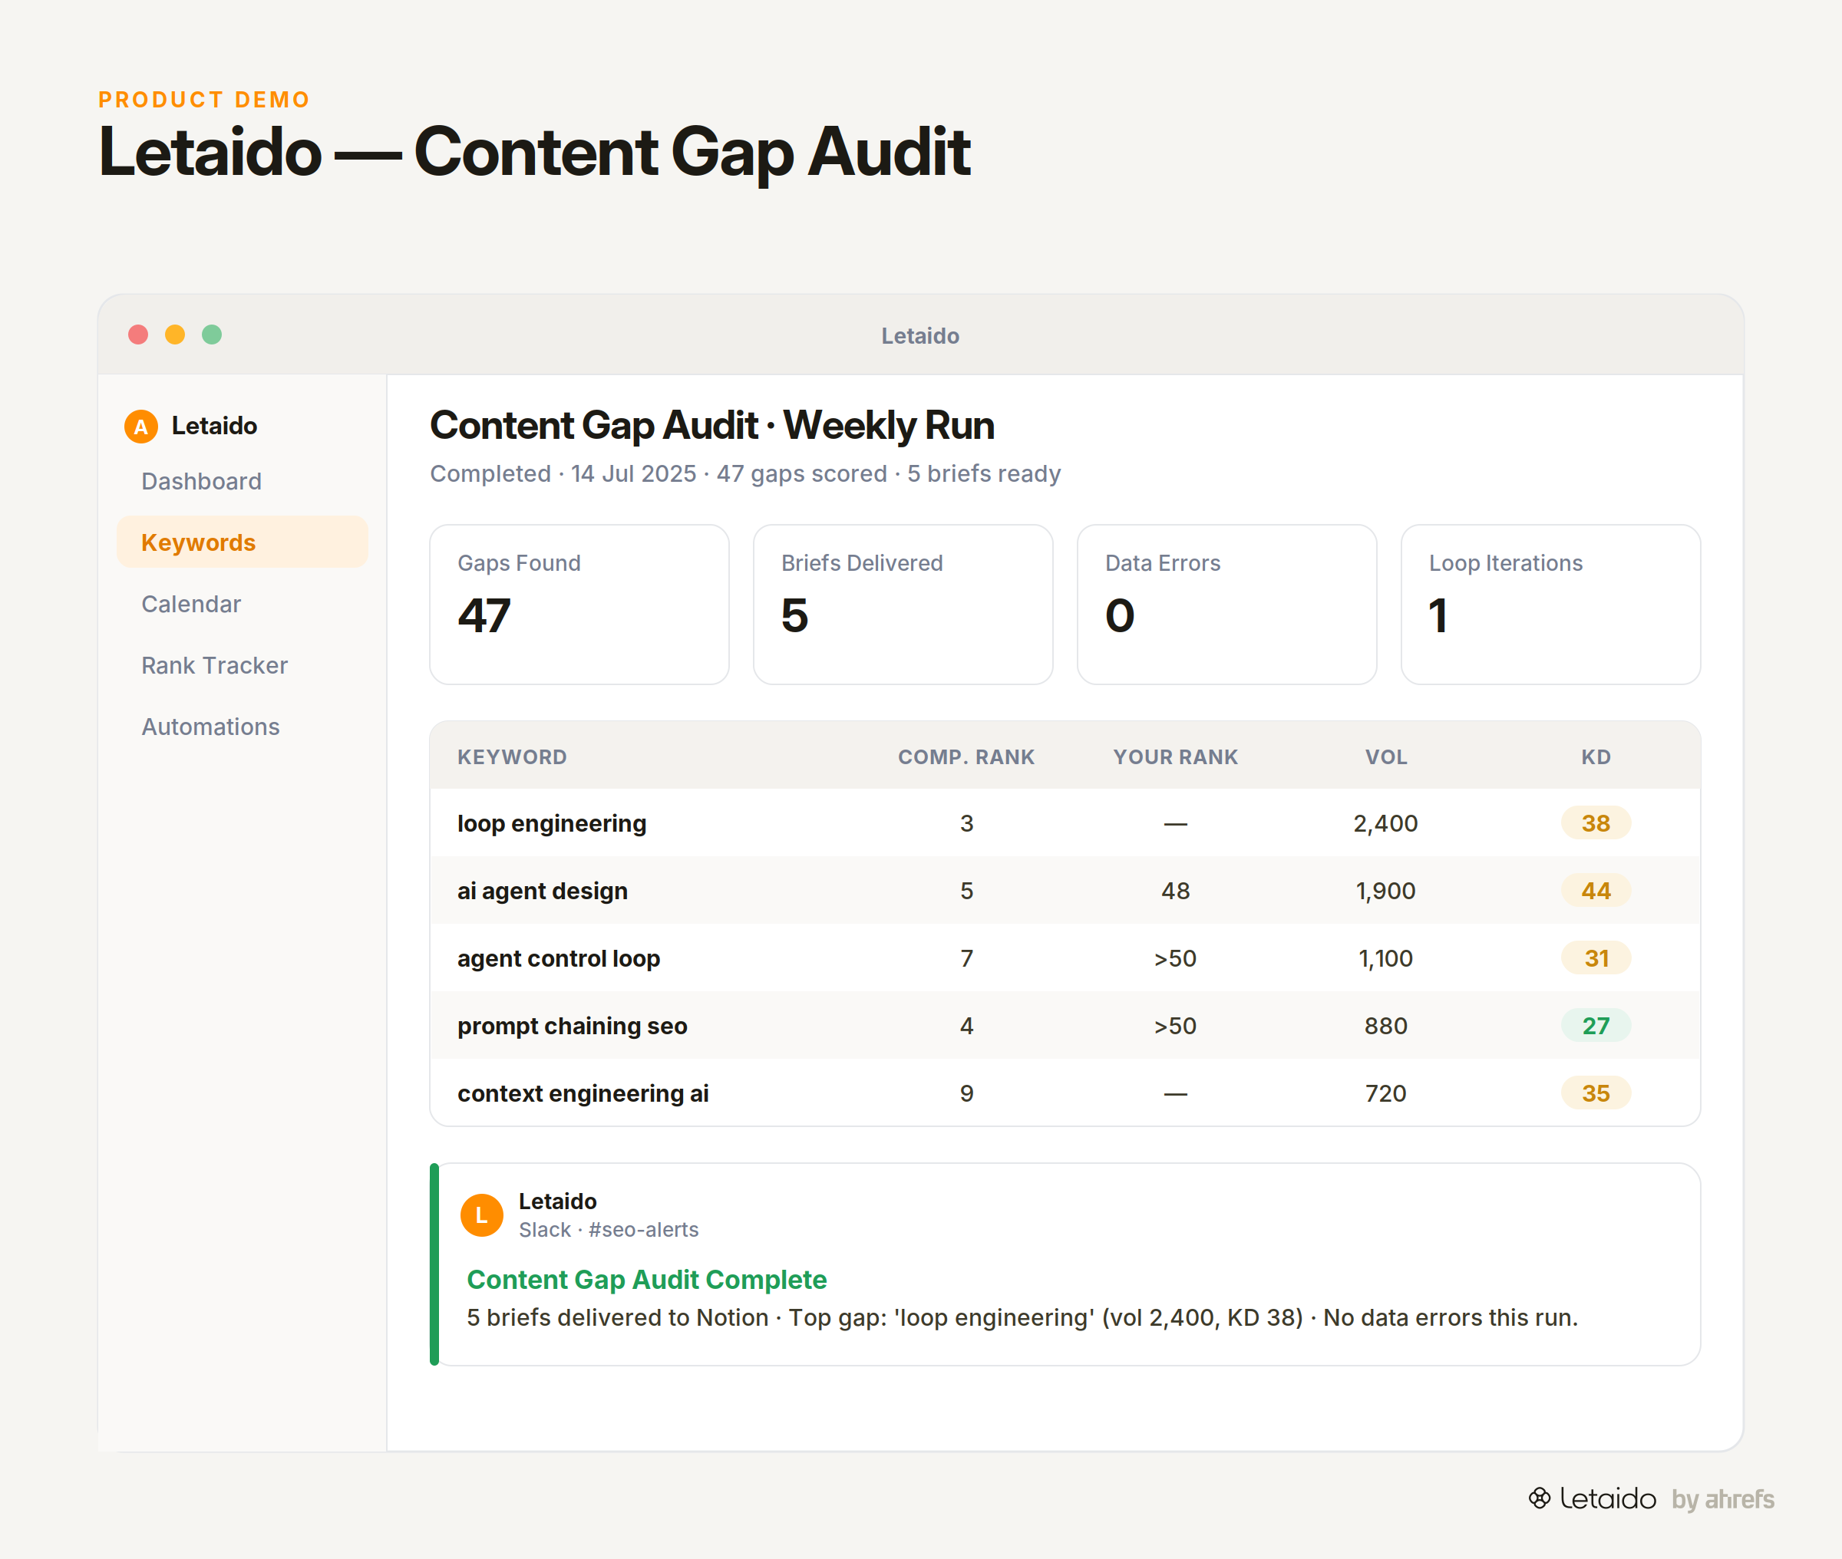The height and width of the screenshot is (1559, 1842).
Task: Sort by the COMP. RANK column header
Action: 966,756
